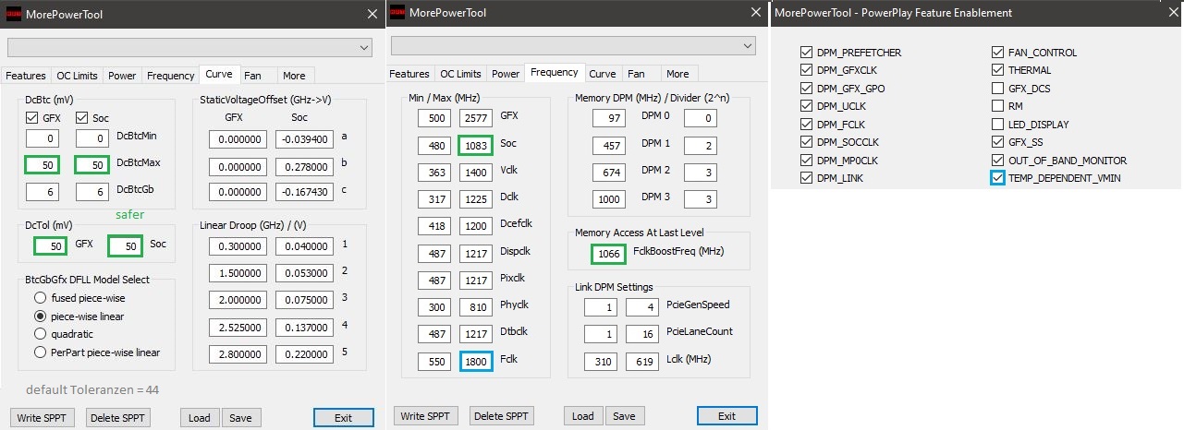Click MorePowerTool app icon in left window
Screen dimensions: 1184x430
(14, 13)
